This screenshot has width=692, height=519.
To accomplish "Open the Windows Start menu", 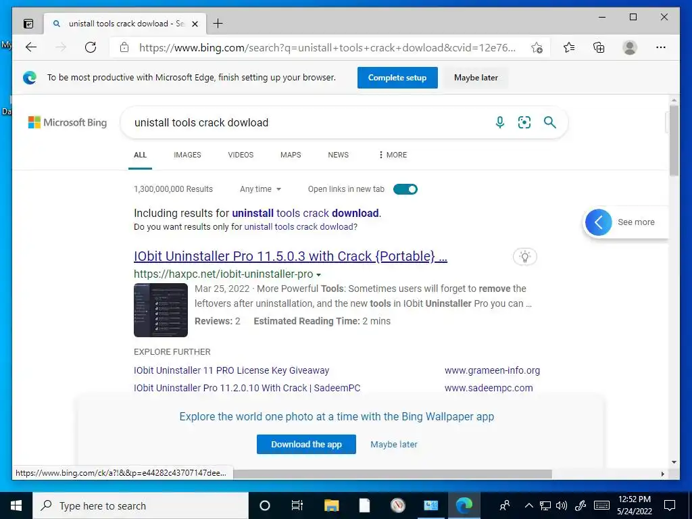I will 16,505.
